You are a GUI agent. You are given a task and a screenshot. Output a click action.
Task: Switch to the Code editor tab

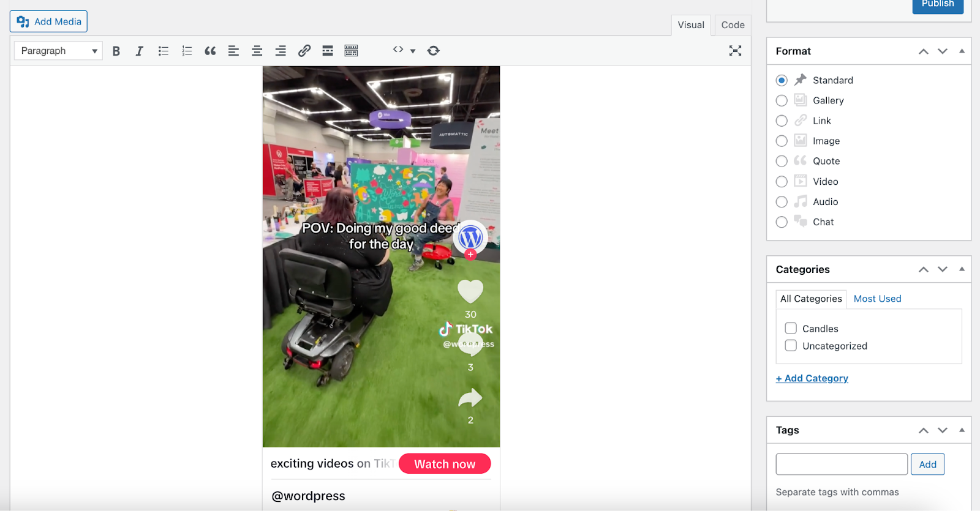(733, 25)
